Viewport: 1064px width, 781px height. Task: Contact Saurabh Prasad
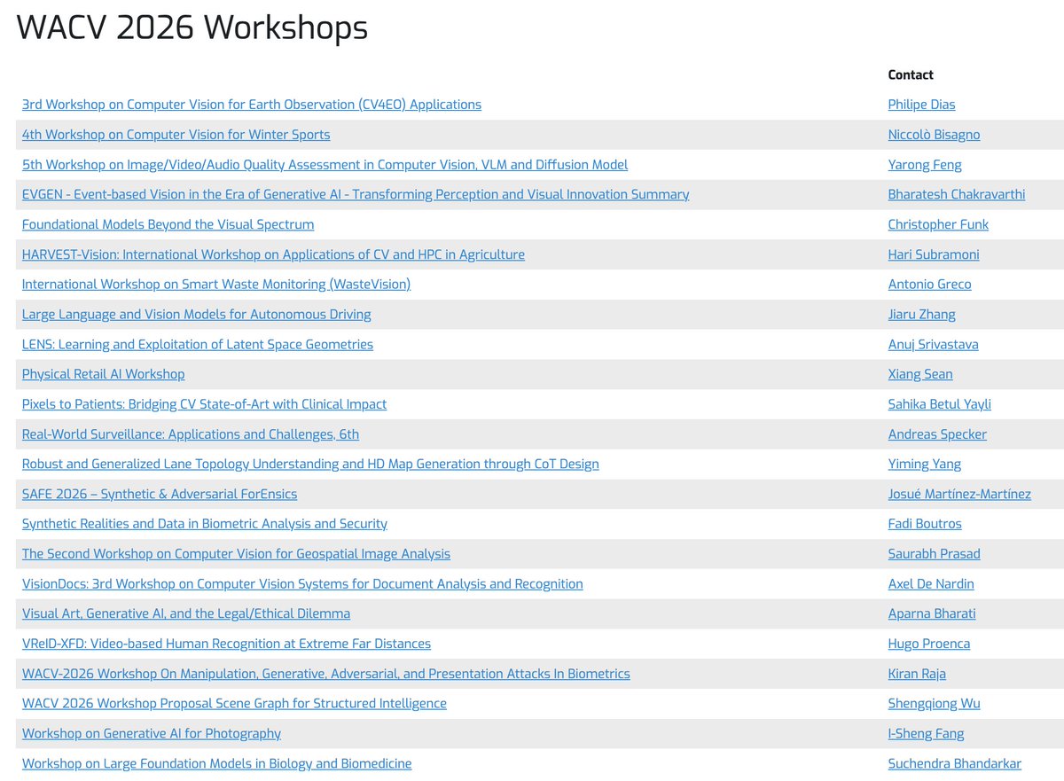935,554
